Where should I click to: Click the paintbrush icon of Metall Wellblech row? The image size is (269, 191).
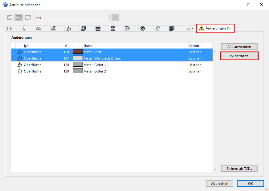[20, 58]
